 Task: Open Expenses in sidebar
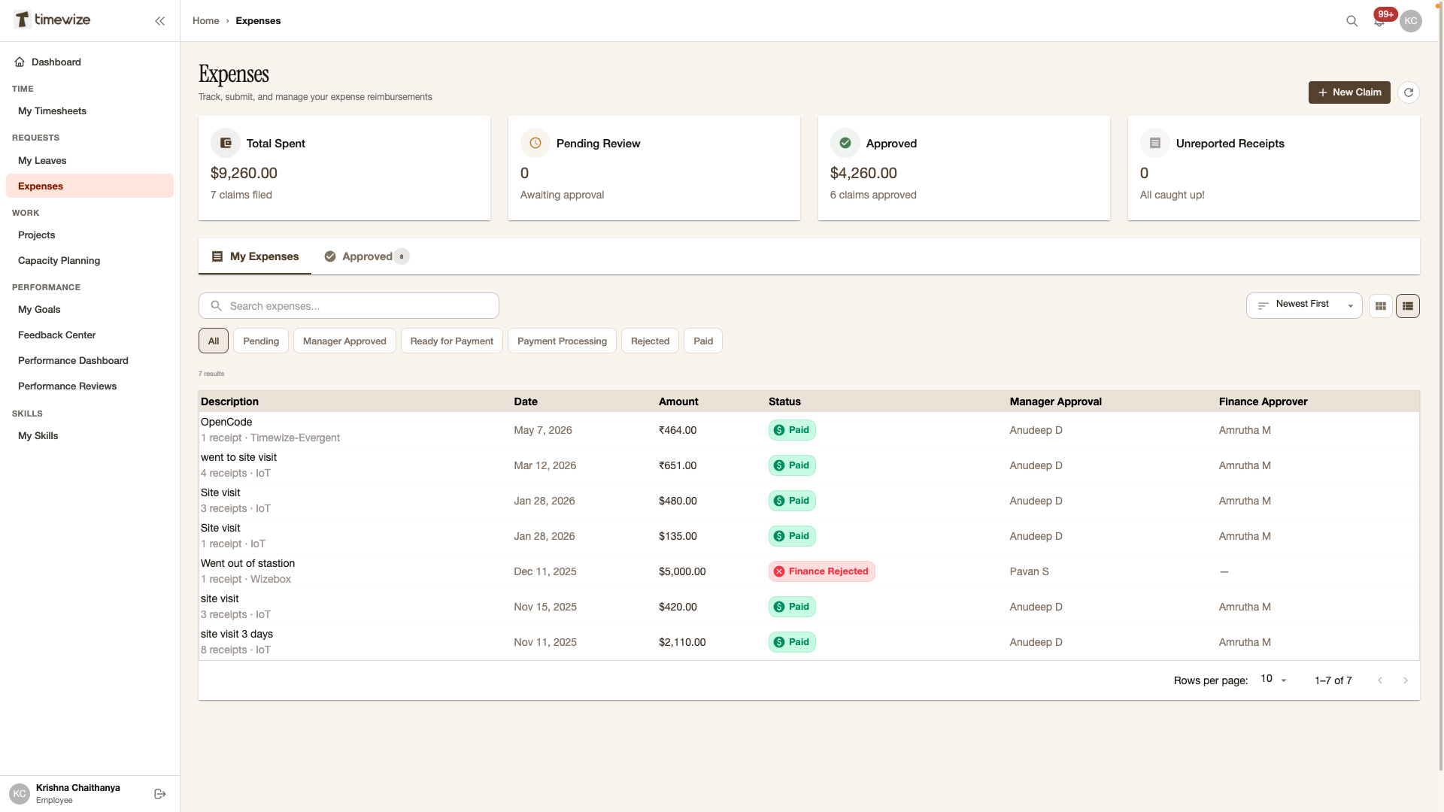click(89, 186)
